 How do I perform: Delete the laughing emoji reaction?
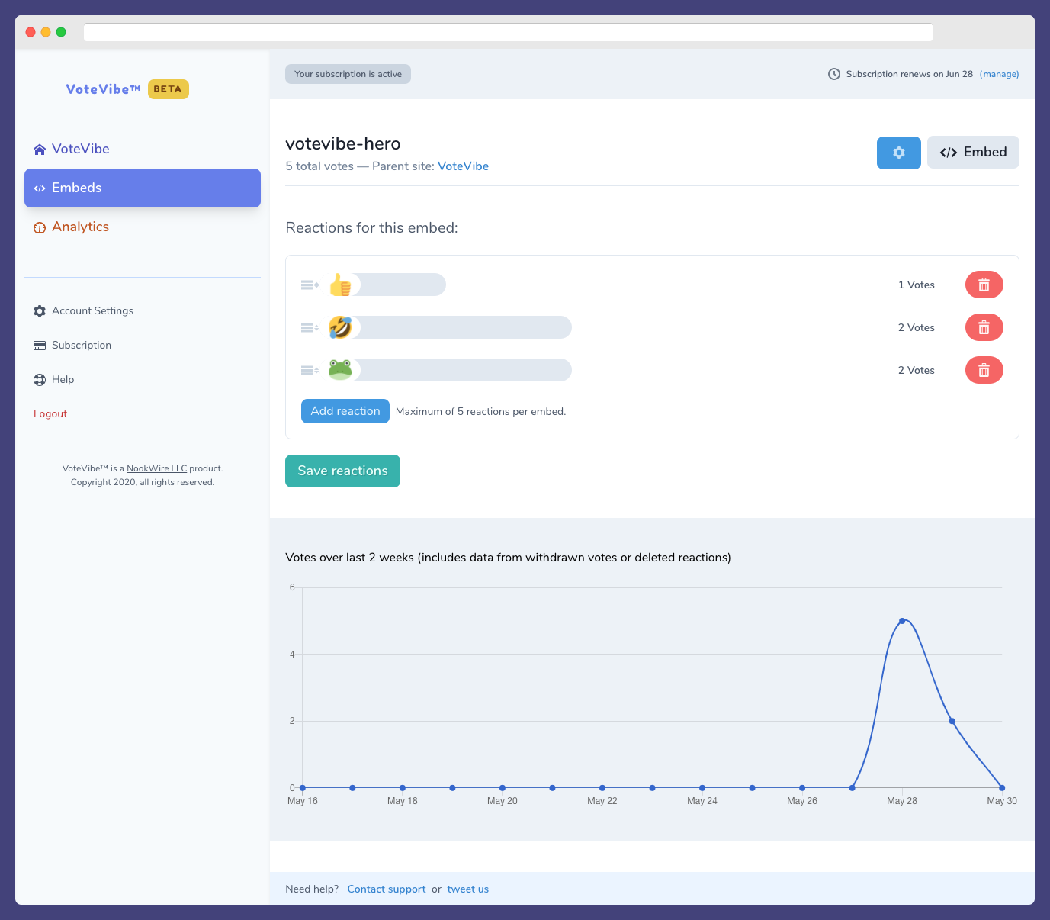[984, 327]
